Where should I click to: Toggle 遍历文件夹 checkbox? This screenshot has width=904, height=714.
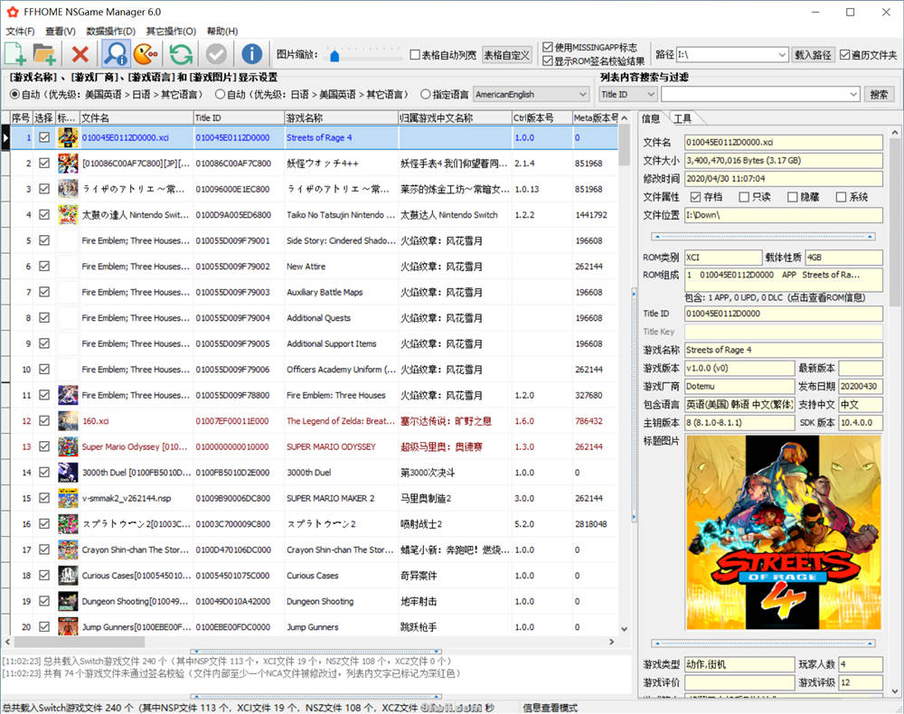[x=844, y=55]
